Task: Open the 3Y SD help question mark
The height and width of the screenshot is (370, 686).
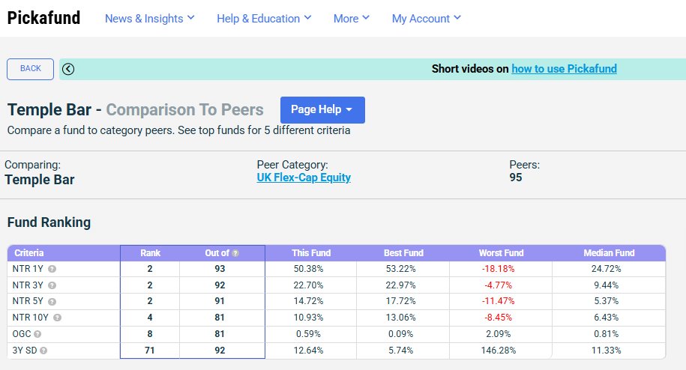Action: (x=43, y=351)
